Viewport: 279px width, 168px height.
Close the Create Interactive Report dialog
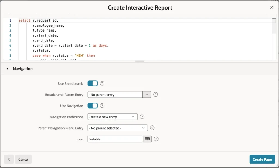click(272, 7)
